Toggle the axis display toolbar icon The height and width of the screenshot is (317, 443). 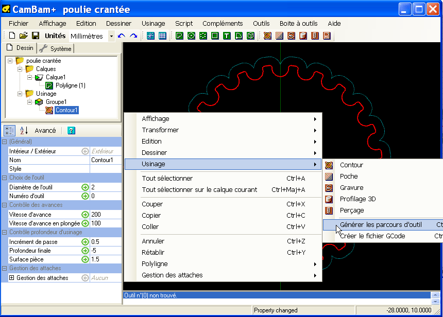coord(150,36)
